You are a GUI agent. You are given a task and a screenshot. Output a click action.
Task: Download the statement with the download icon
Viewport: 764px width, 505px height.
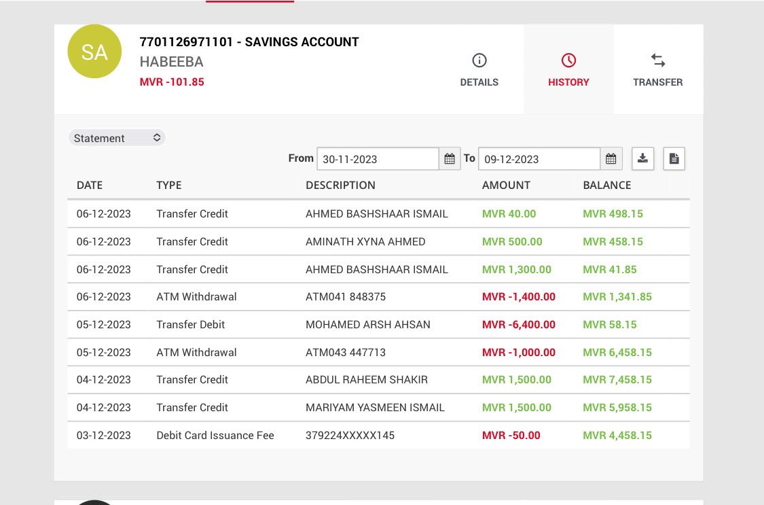click(642, 158)
